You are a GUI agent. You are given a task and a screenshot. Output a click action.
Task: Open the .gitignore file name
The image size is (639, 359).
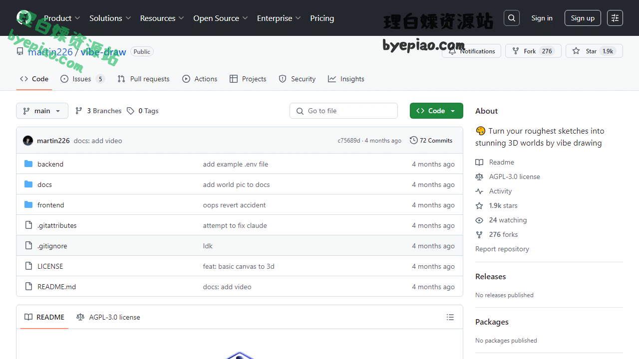(x=52, y=246)
